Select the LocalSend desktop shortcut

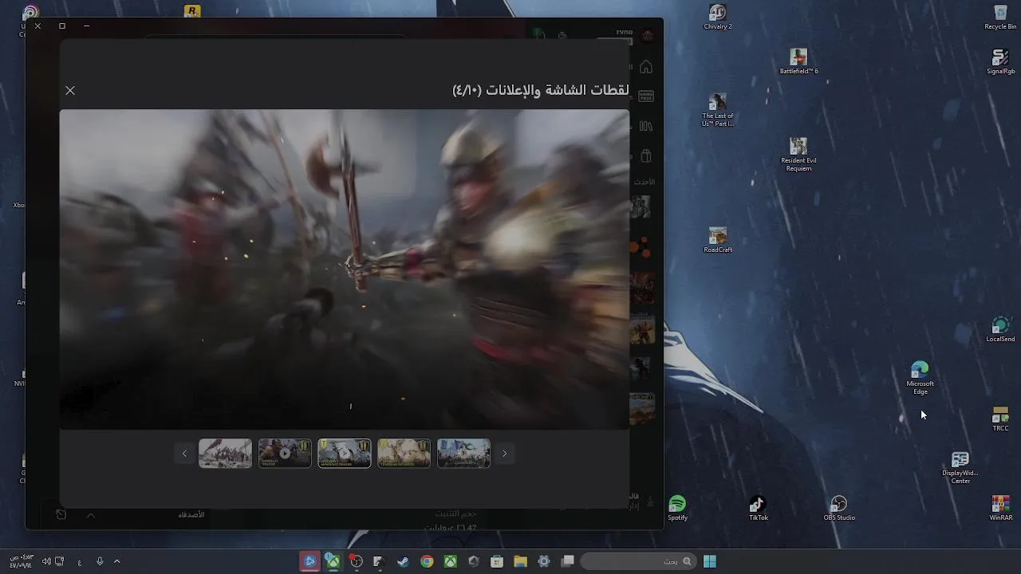tap(1000, 329)
